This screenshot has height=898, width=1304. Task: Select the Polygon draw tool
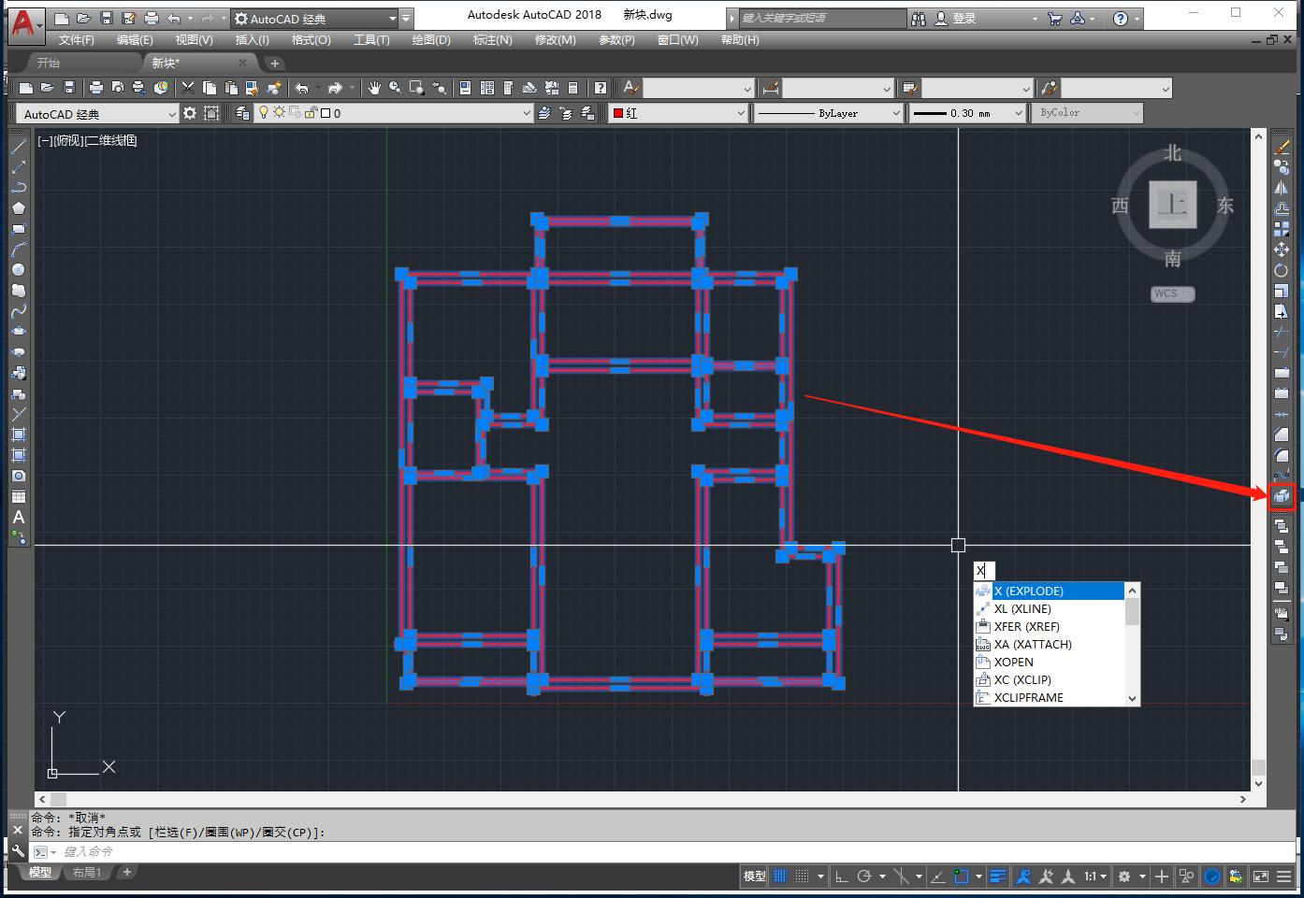18,208
